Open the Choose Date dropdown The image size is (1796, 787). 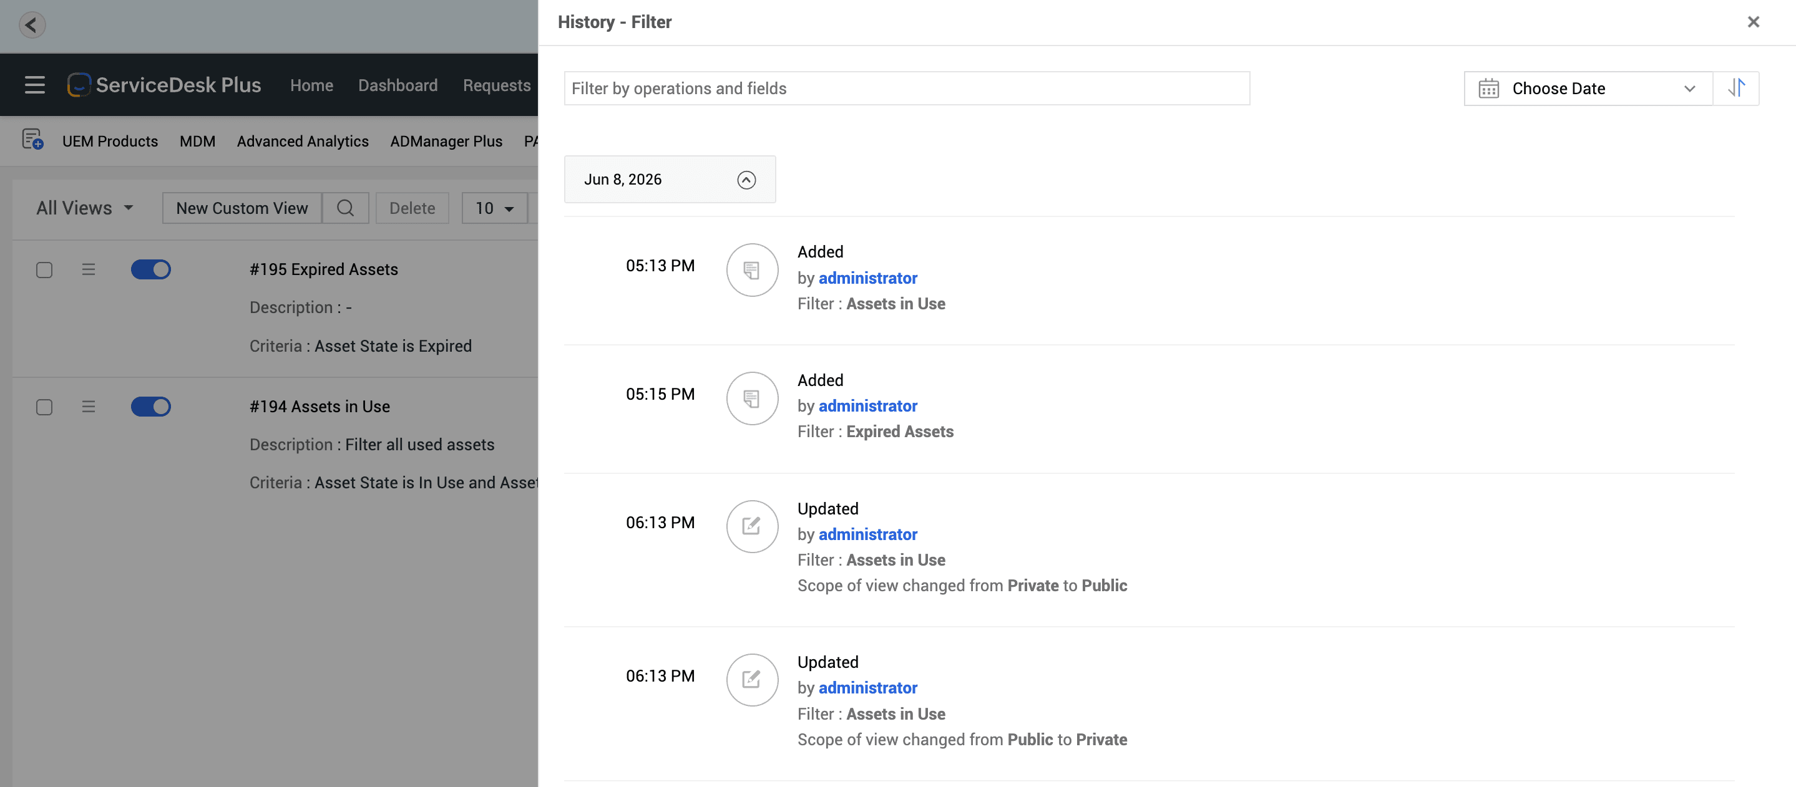(1588, 89)
